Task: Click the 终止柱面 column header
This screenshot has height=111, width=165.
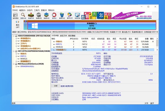Action: [x=123, y=39]
